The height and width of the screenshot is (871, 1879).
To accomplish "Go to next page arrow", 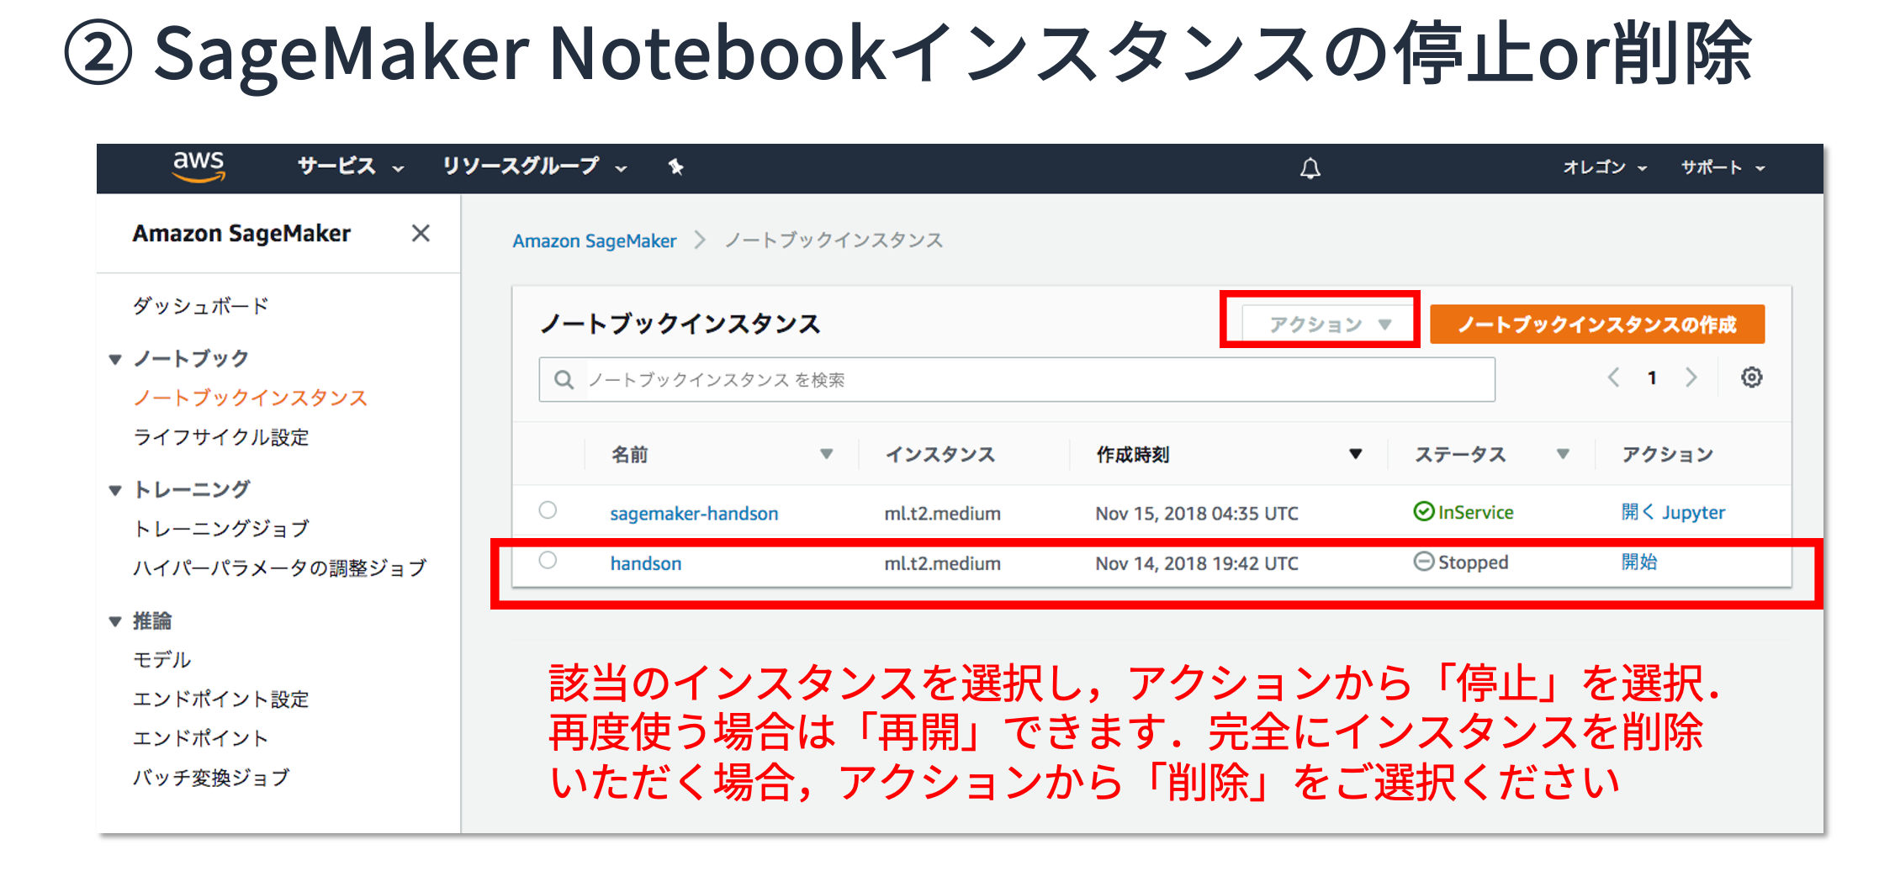I will tap(1691, 377).
